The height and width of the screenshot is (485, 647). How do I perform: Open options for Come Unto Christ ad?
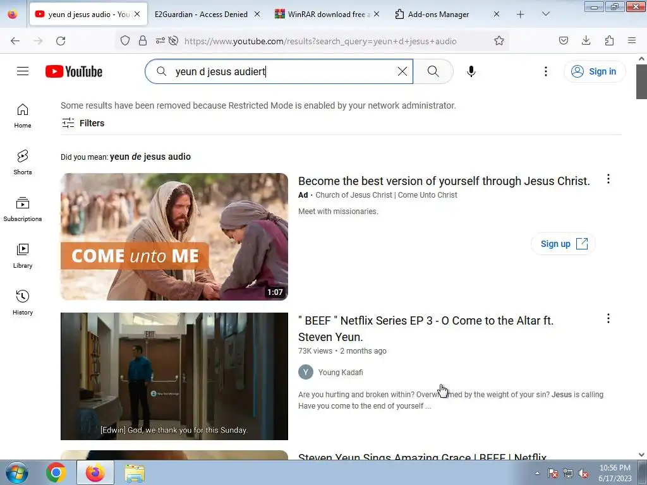coord(608,179)
